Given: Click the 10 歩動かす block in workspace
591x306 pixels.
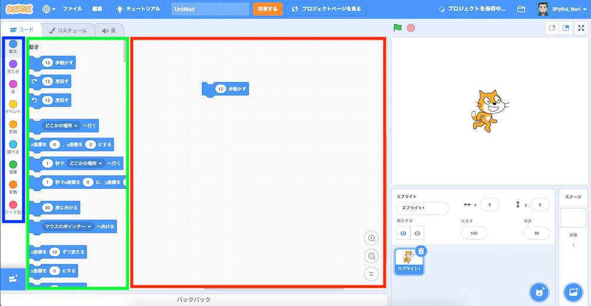Looking at the screenshot, I should coord(225,90).
